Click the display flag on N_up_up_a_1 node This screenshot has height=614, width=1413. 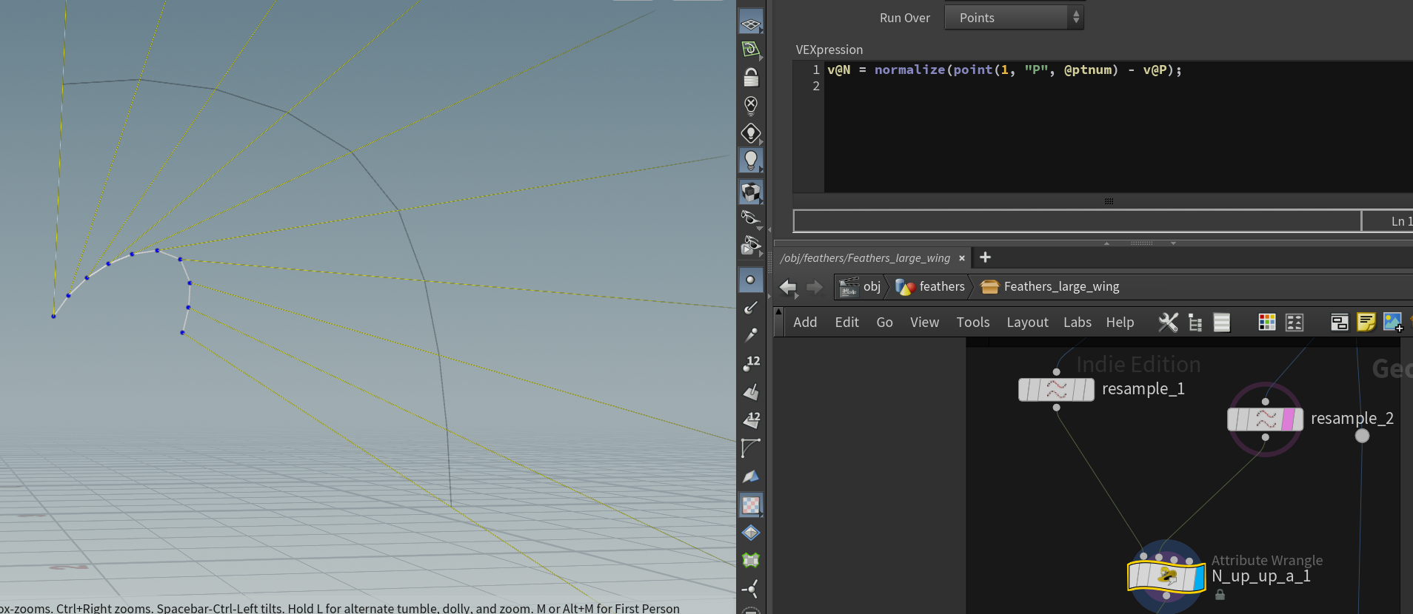[1199, 577]
